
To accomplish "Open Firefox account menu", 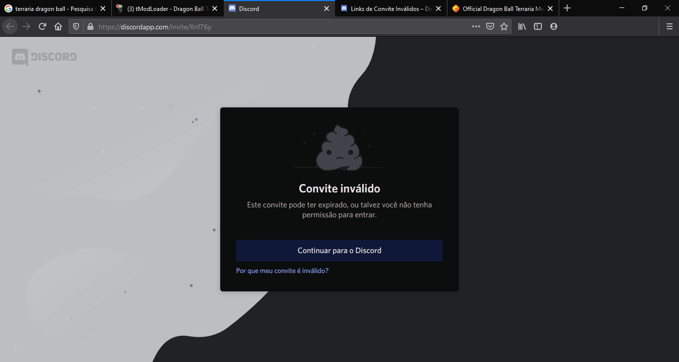I will (554, 26).
